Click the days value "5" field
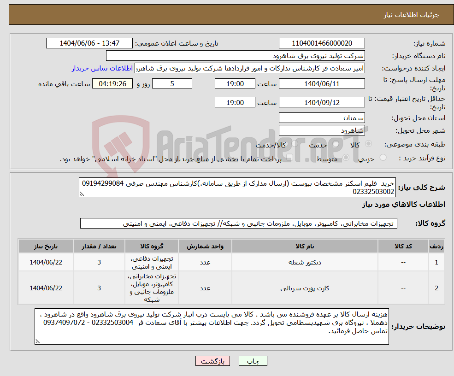This screenshot has width=454, height=376. pos(172,83)
